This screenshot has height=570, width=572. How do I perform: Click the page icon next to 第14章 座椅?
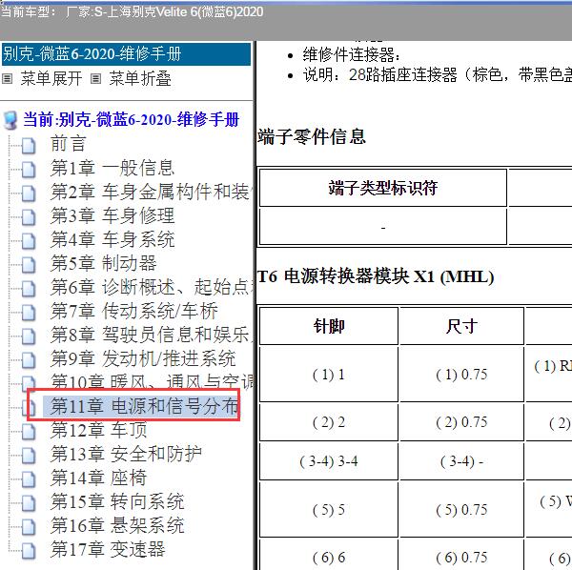pyautogui.click(x=29, y=479)
